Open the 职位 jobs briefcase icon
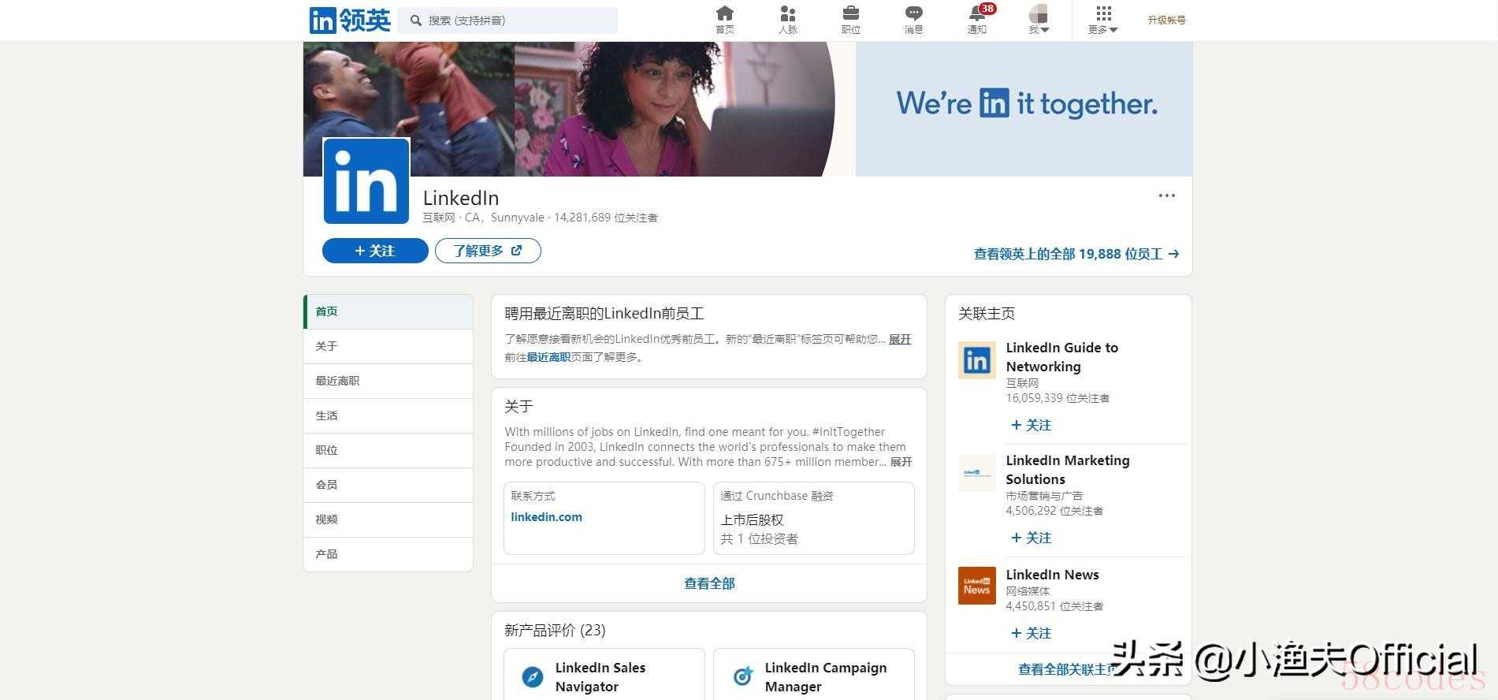The image size is (1498, 700). coord(850,20)
